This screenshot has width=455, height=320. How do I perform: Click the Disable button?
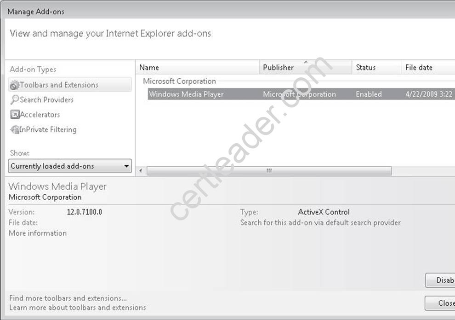[x=440, y=280]
